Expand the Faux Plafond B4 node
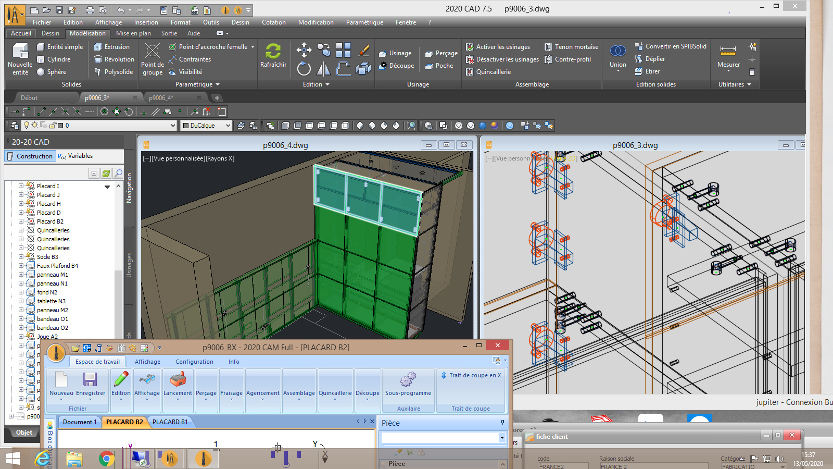Viewport: 833px width, 469px height. click(x=21, y=265)
